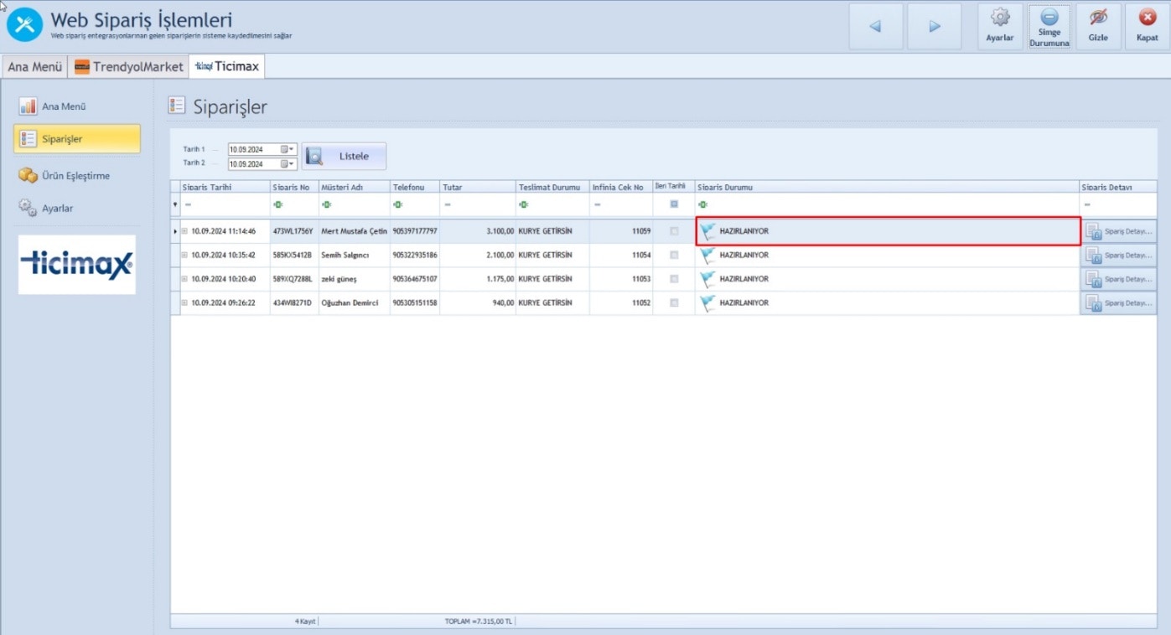Open Sipariş Detayı for order 434WI8271D
Viewport: 1171px width, 635px height.
(x=1119, y=302)
